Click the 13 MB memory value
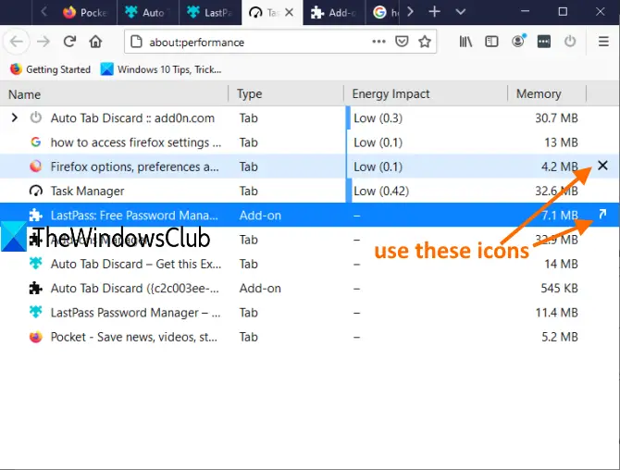The image size is (620, 470). pyautogui.click(x=561, y=142)
